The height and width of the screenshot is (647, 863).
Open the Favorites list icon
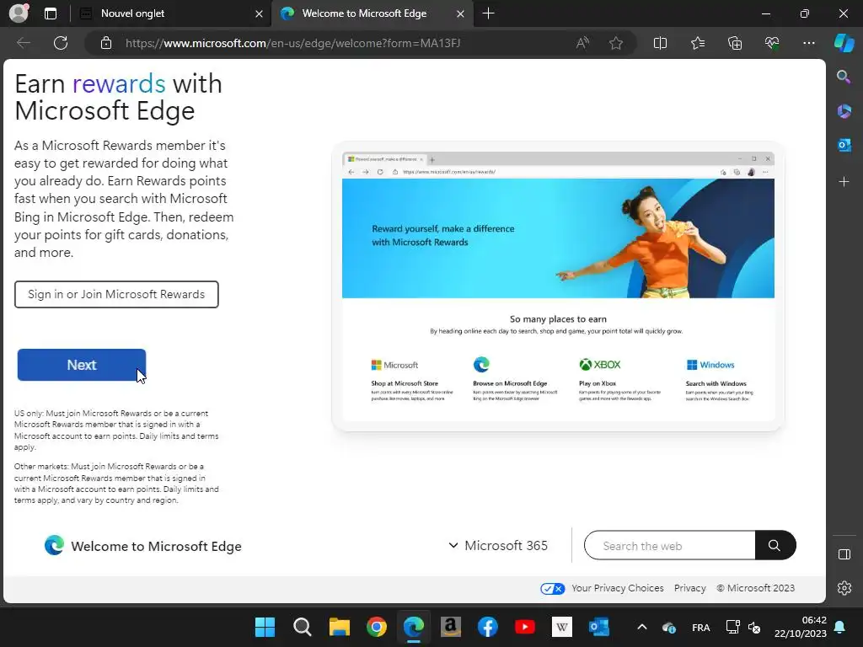[x=697, y=43]
